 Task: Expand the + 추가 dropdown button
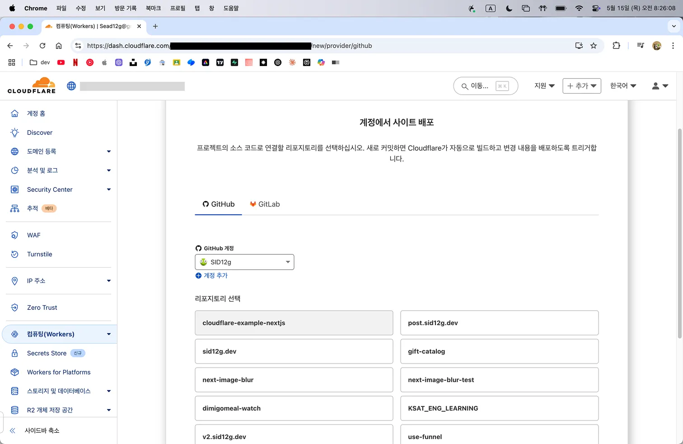pyautogui.click(x=581, y=86)
